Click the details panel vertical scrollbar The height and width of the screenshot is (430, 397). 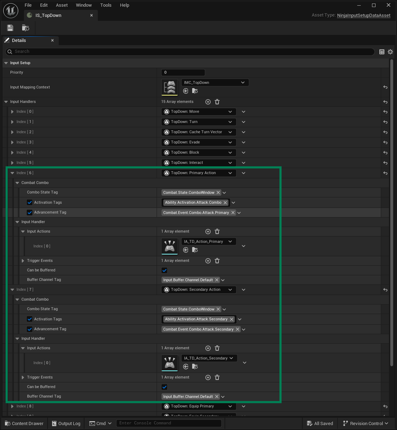pyautogui.click(x=391, y=213)
